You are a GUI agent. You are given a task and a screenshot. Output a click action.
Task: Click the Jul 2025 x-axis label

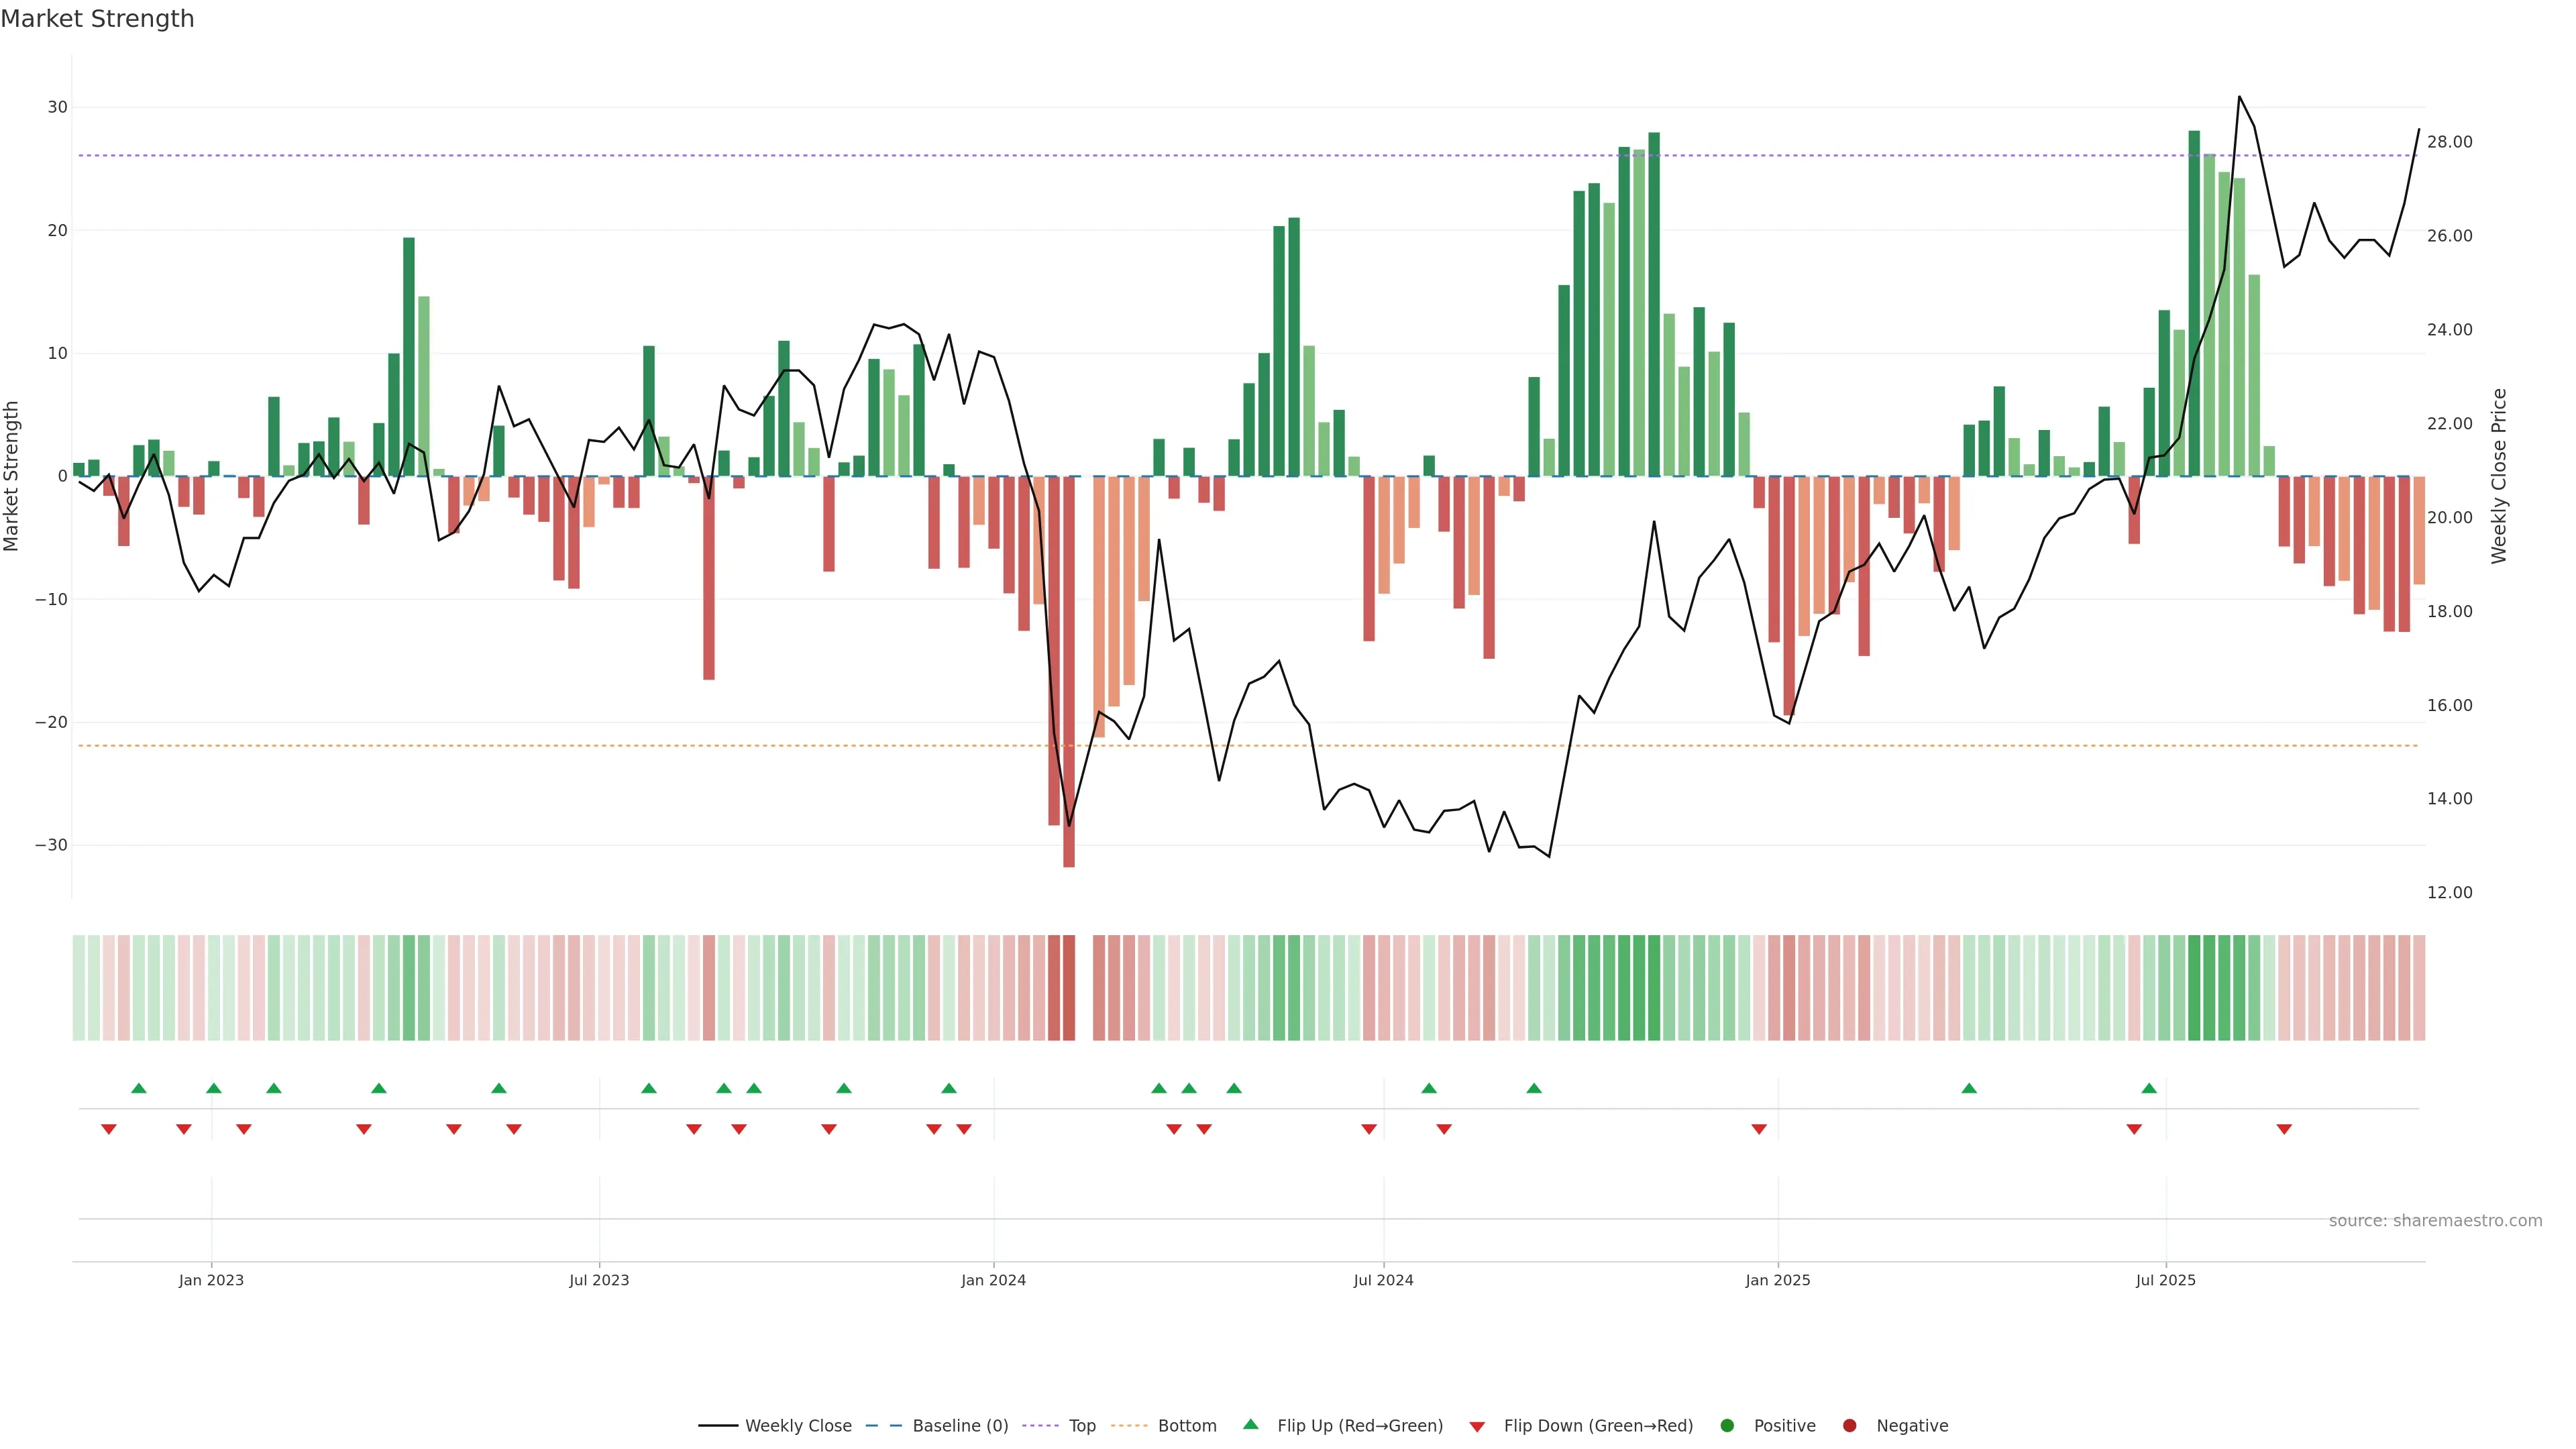(2165, 1280)
